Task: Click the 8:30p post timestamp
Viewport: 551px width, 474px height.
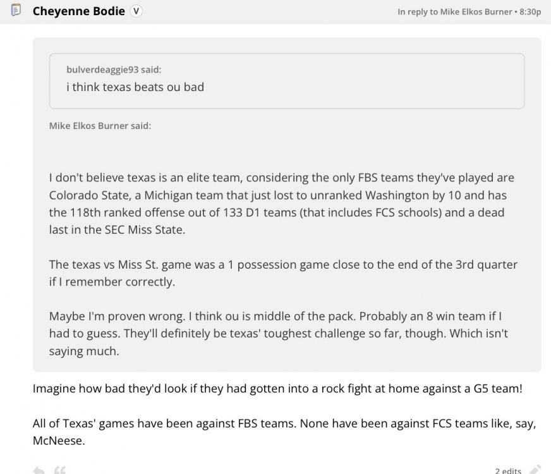Action: 531,12
